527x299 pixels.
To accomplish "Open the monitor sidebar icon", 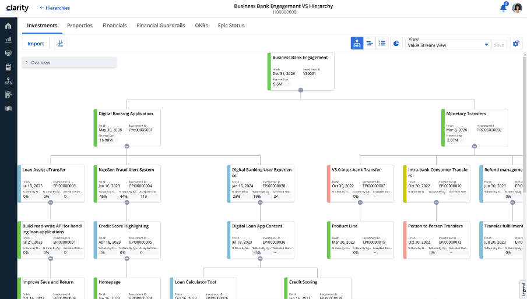I will tap(8, 54).
